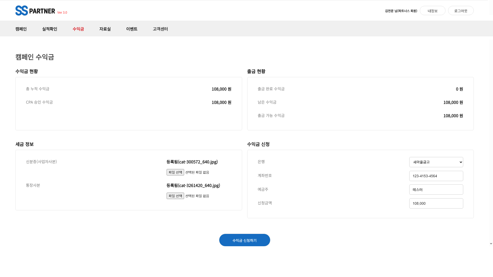Choose file for 신분증(사업자사본)
The width and height of the screenshot is (493, 277).
175,172
